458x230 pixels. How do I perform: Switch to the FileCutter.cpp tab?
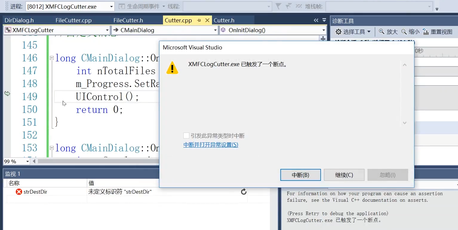[x=73, y=20]
